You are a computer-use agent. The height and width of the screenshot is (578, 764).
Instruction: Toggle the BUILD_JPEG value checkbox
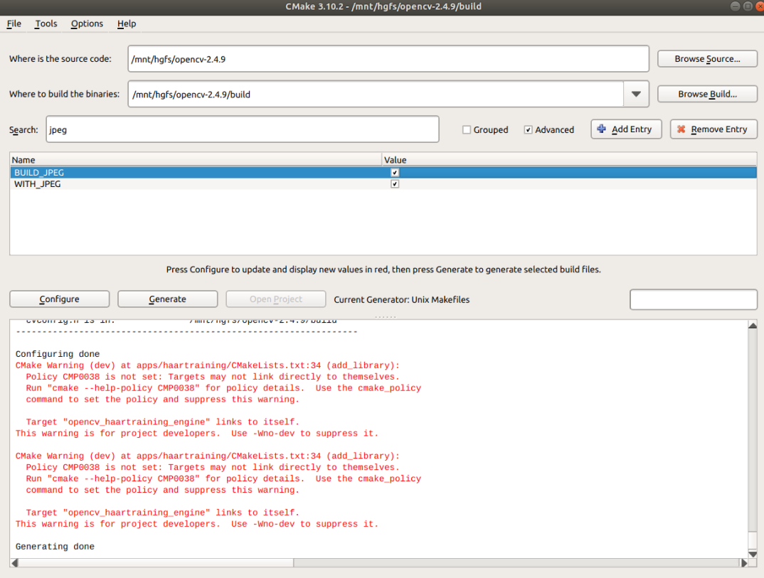395,172
